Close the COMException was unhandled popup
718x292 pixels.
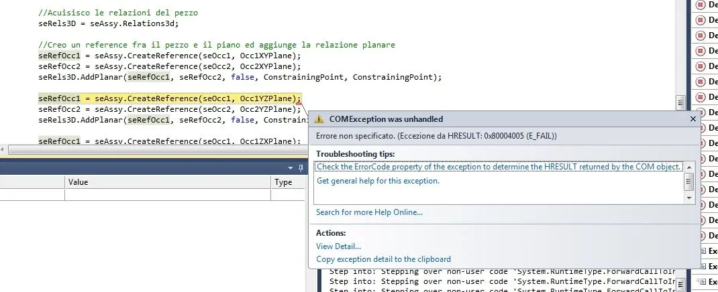(693, 119)
